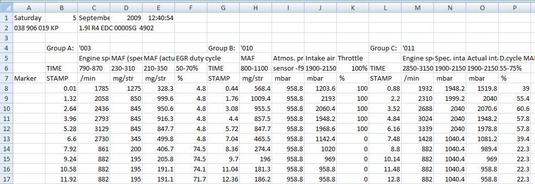Screen dimensions: 535x184
Task: Select row 7 header
Action: coord(7,79)
